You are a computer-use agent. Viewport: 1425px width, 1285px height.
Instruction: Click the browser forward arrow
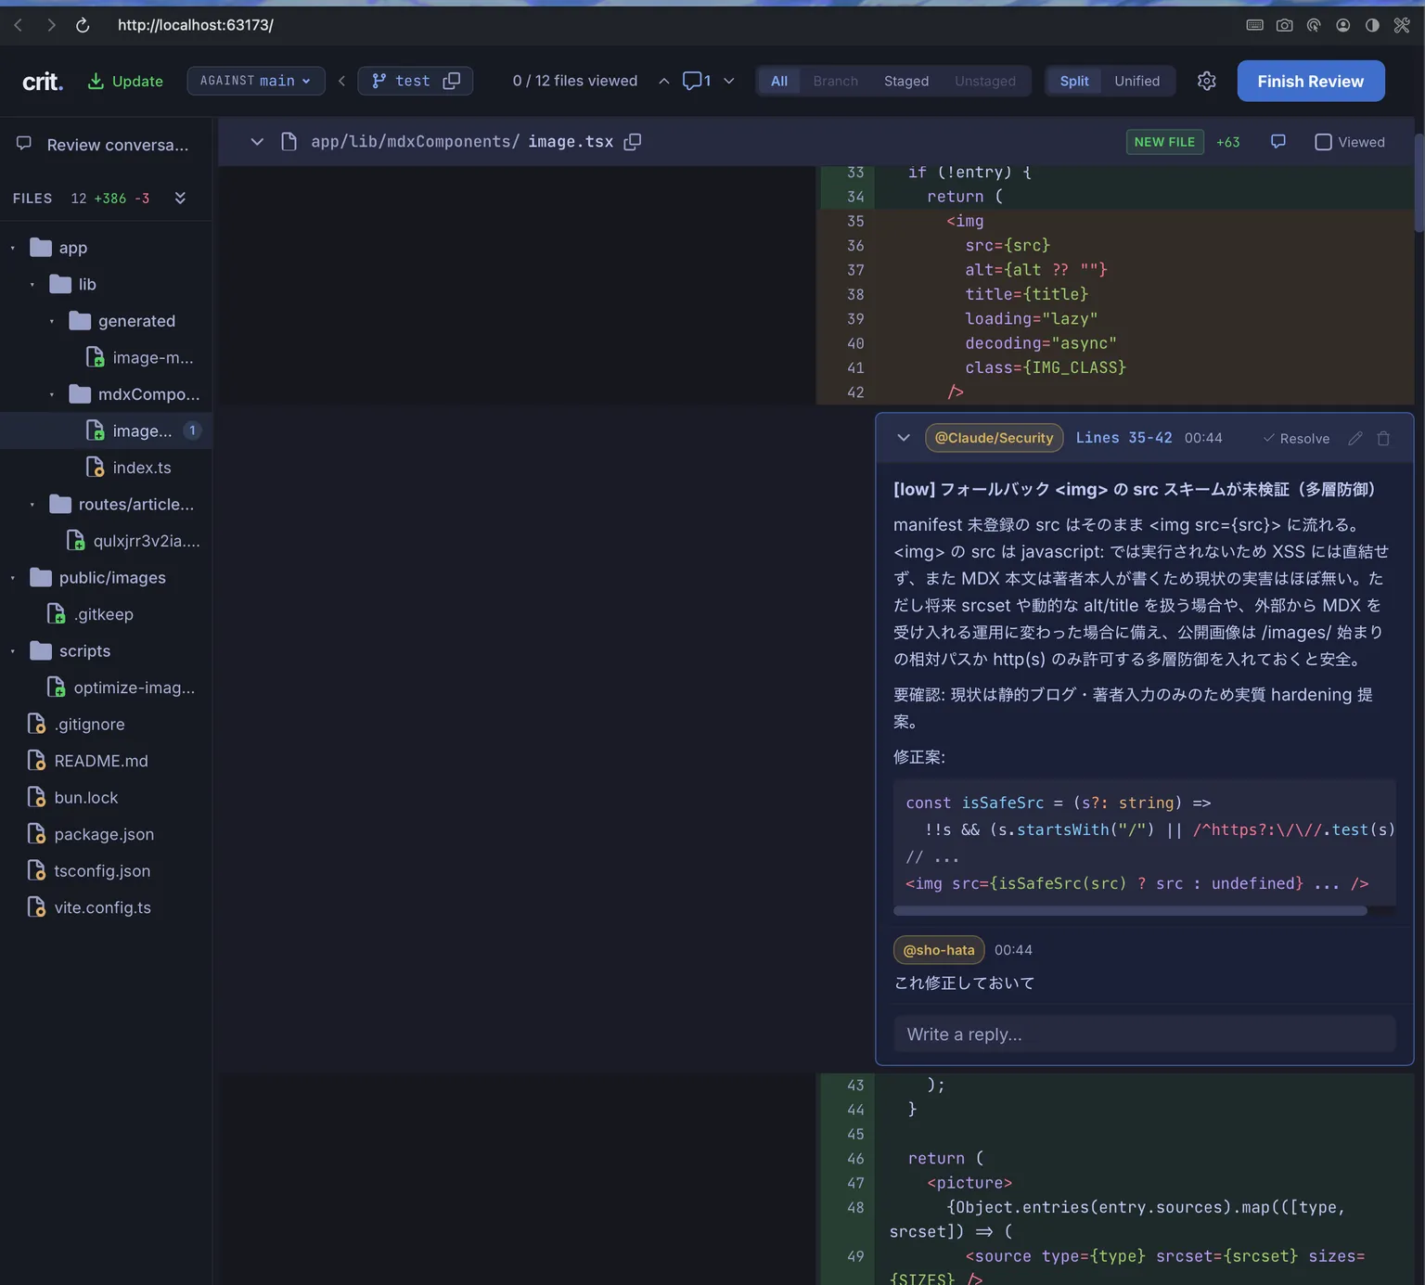tap(51, 25)
